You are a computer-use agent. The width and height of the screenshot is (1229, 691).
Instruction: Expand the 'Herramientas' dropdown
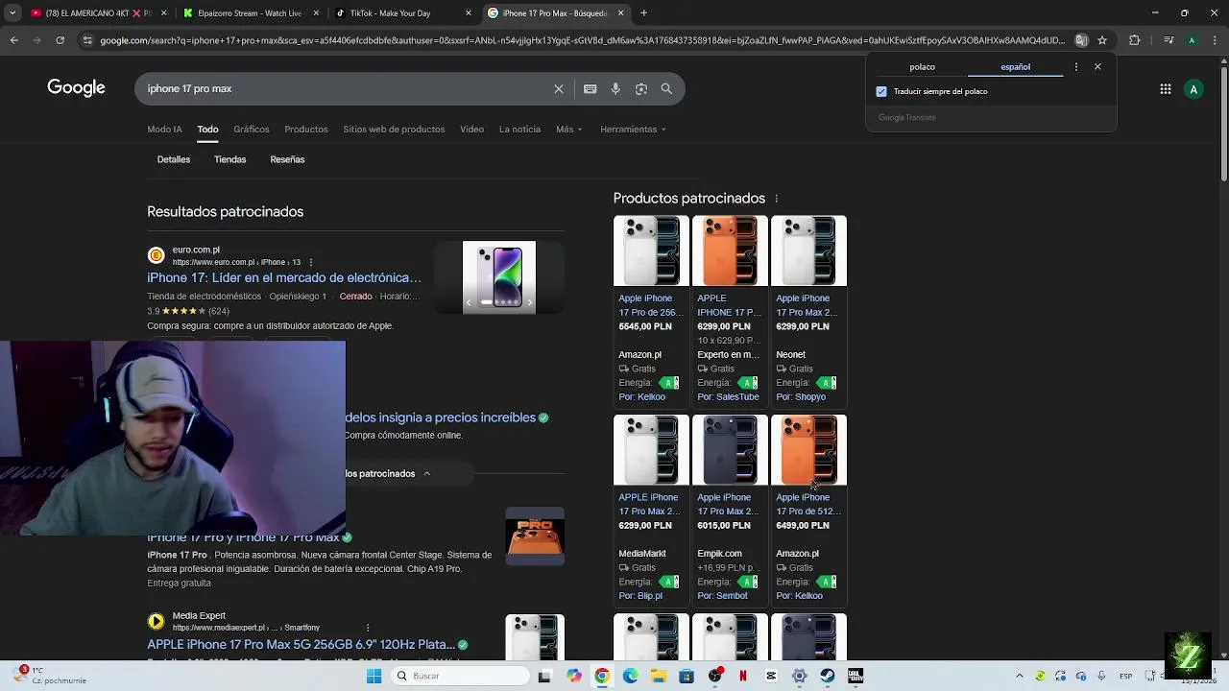(633, 130)
